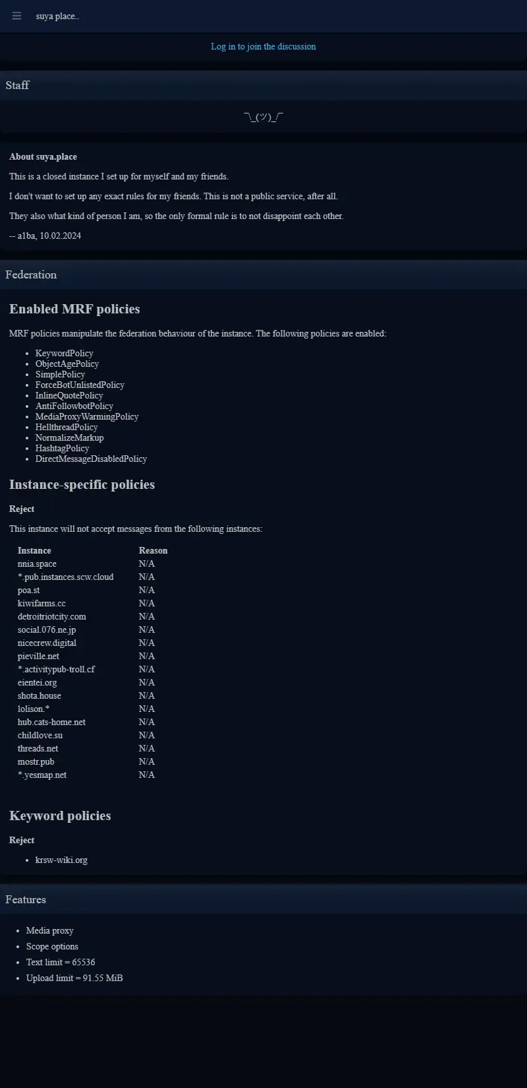Open the hamburger navigation menu

[16, 16]
